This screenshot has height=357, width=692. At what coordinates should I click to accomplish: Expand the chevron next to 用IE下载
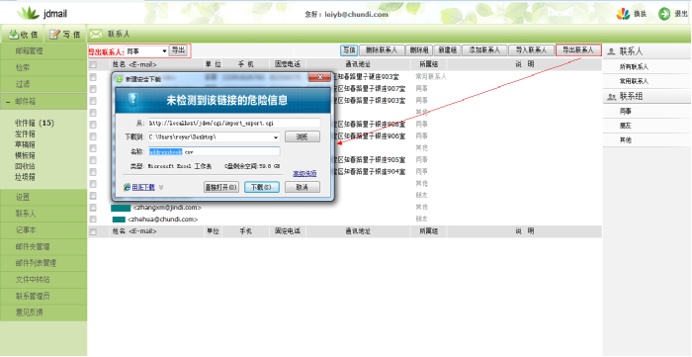(x=161, y=187)
